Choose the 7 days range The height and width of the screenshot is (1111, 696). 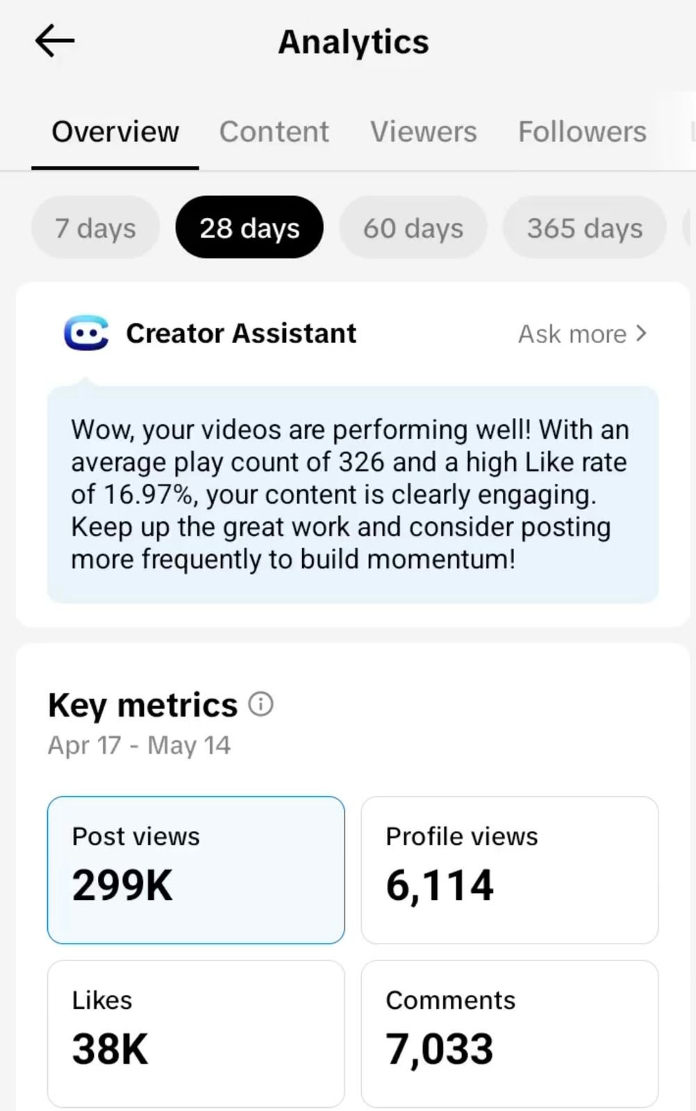pyautogui.click(x=95, y=228)
